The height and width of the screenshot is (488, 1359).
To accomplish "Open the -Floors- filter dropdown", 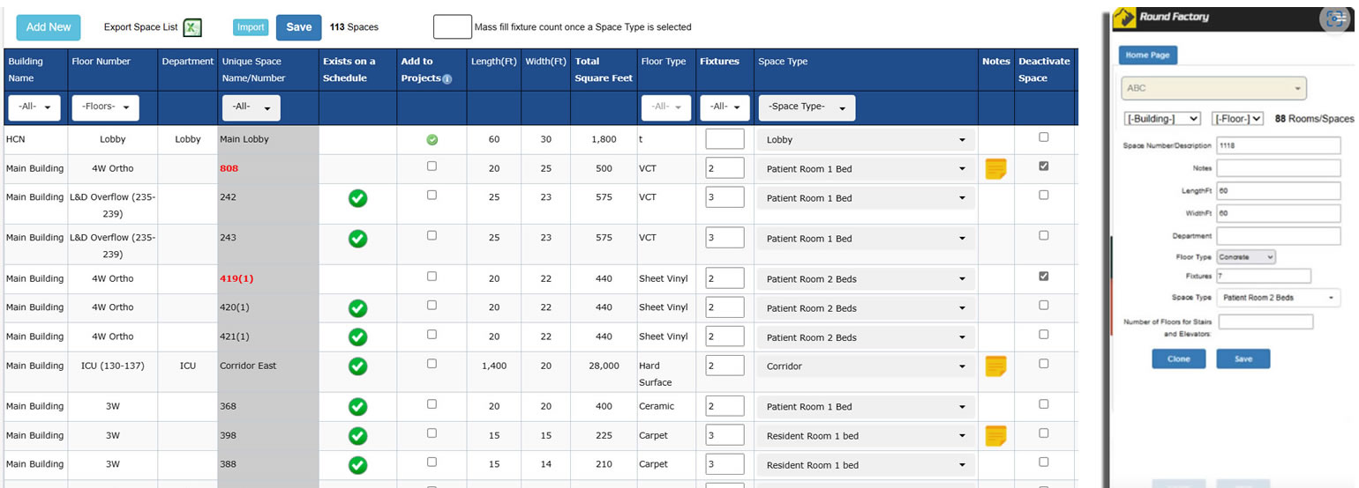I will pos(105,107).
